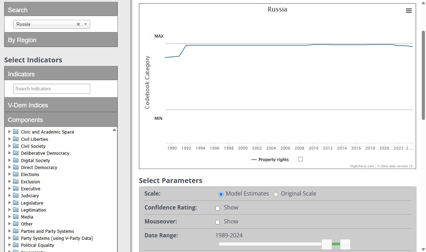Open the Russia country dropdown arrow
Screen dimensions: 426x252
tap(85, 24)
